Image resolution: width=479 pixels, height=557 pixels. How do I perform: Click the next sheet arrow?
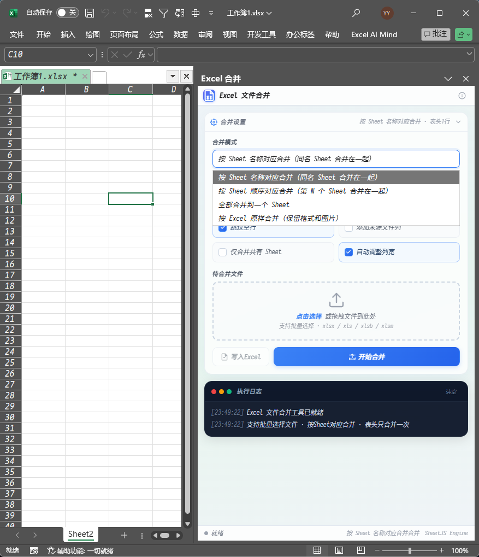tap(35, 535)
